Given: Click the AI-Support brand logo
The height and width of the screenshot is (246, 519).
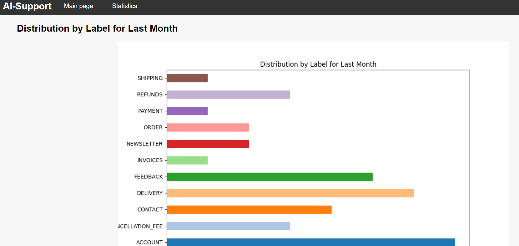Looking at the screenshot, I should (x=27, y=6).
